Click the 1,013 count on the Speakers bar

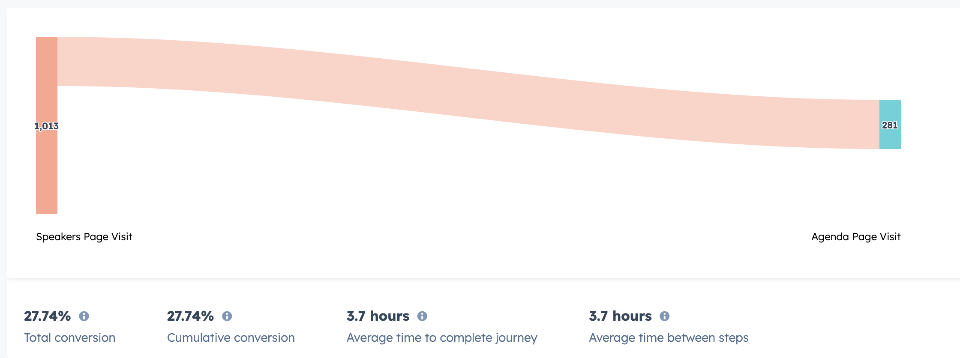click(x=46, y=126)
